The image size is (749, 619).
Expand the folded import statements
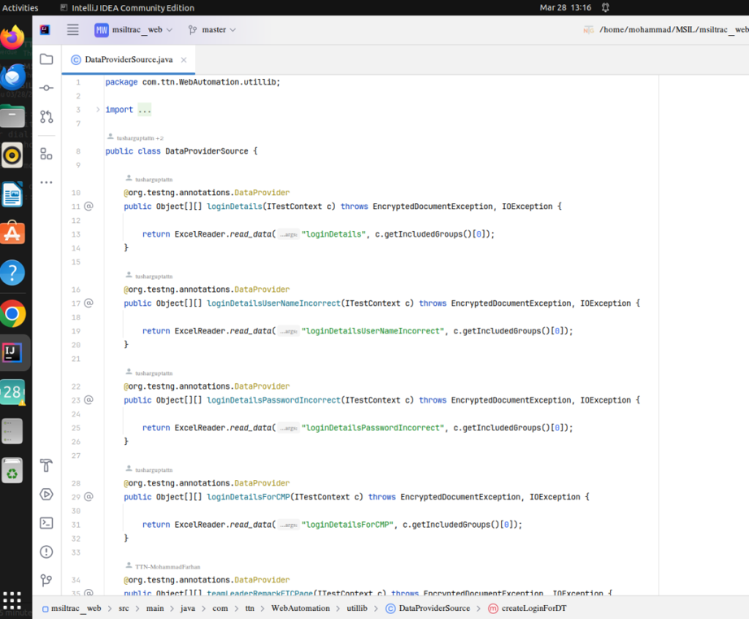coord(144,109)
